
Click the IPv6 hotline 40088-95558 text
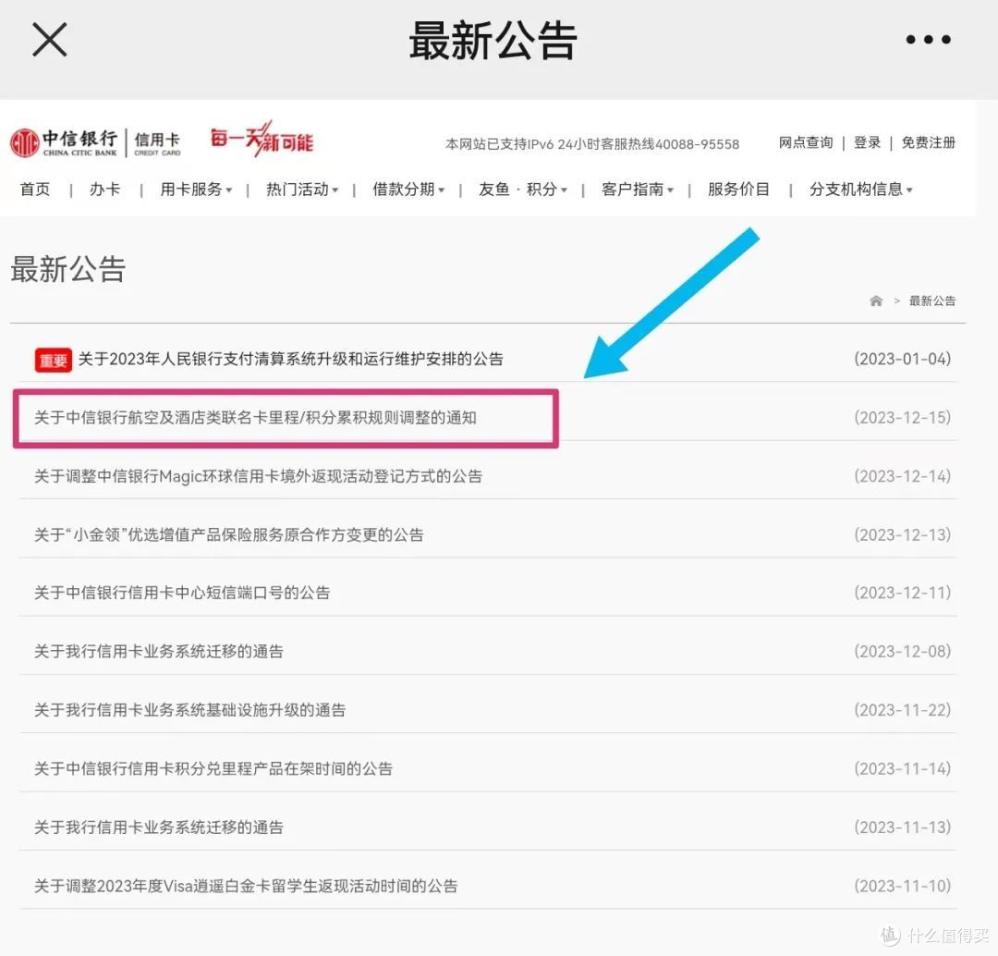592,144
